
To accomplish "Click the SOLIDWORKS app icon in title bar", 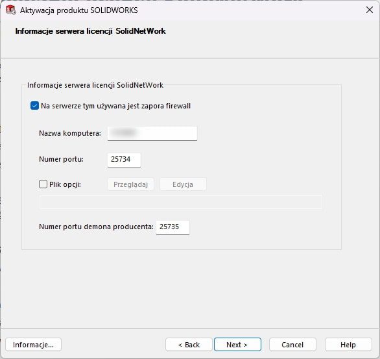I will tap(10, 10).
